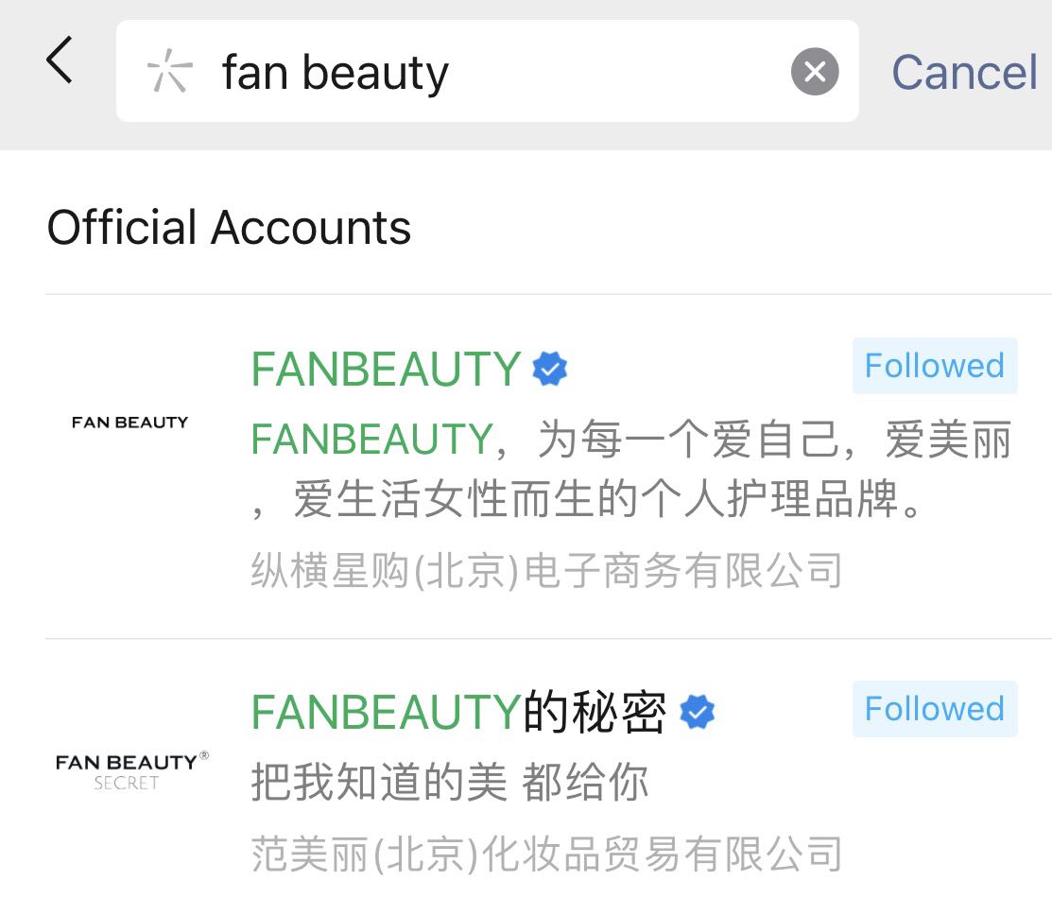Image resolution: width=1052 pixels, height=915 pixels.
Task: Tap the back arrow icon
Action: point(59,60)
